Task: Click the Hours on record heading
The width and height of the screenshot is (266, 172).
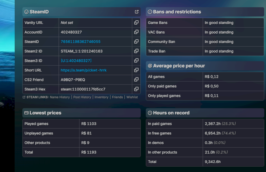Action: pos(171,113)
